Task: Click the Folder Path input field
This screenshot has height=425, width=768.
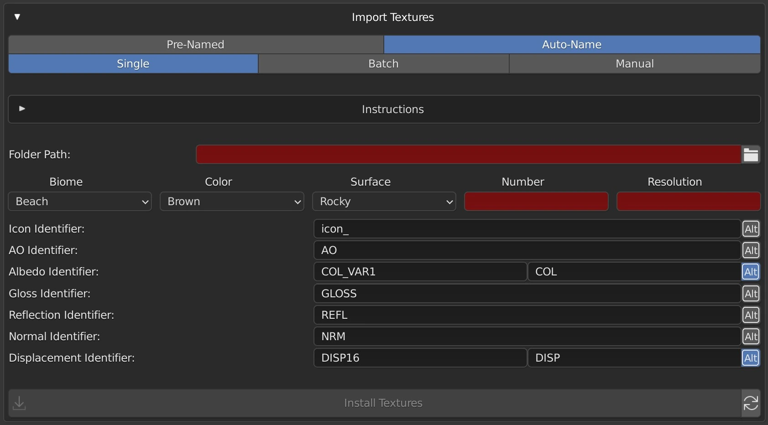Action: (468, 155)
